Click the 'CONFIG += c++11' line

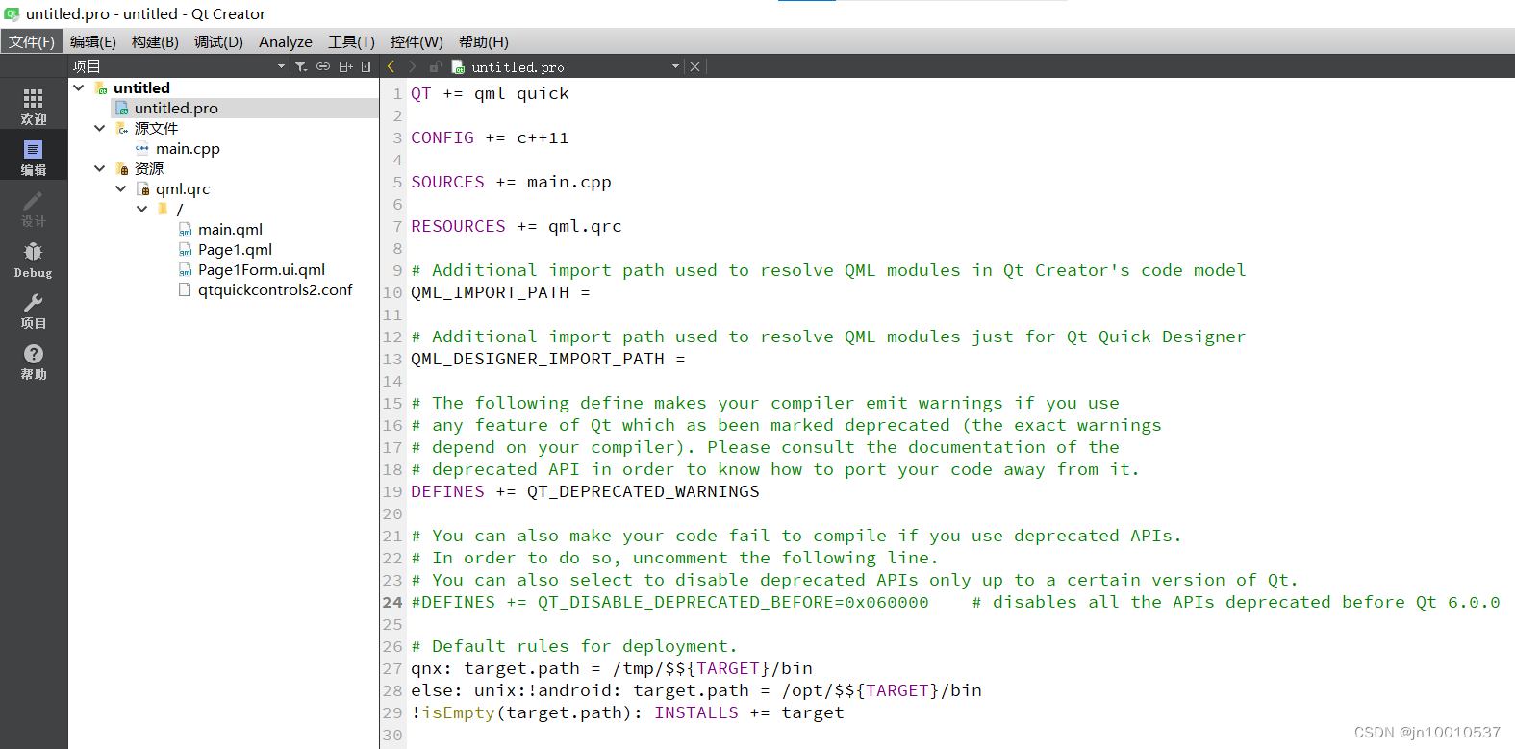coord(490,137)
